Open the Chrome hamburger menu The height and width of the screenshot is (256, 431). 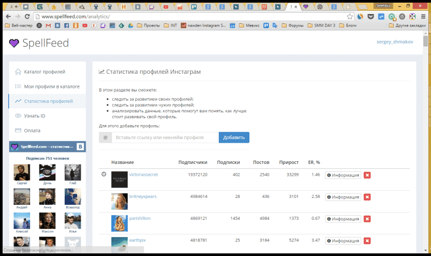point(423,17)
